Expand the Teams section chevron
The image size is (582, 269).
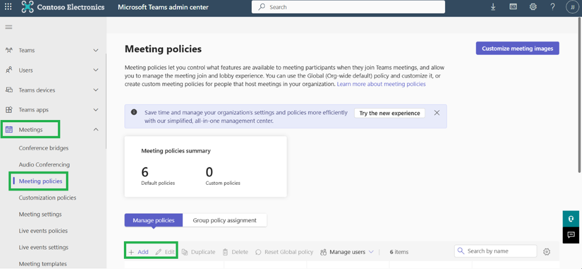95,50
